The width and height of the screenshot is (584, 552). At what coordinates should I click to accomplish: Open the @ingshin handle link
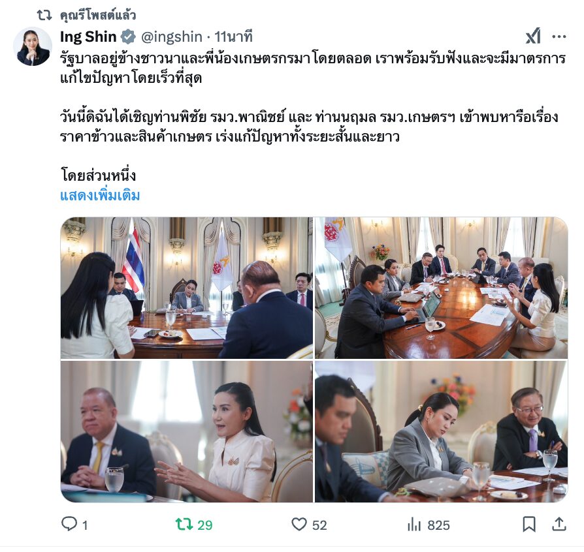click(x=172, y=37)
